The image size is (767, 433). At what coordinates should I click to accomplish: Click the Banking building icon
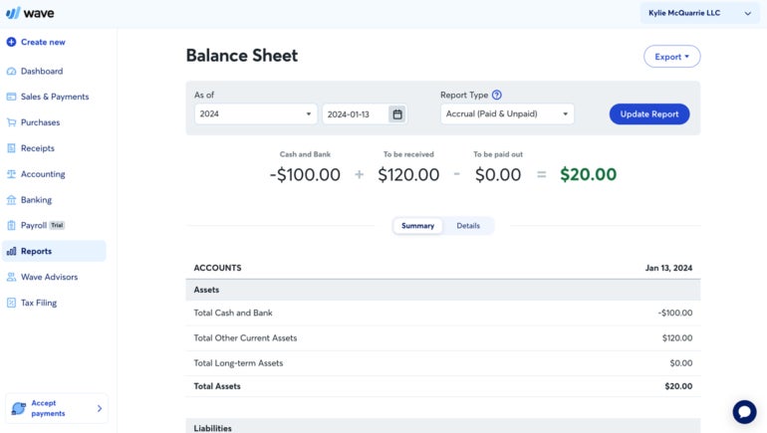[x=11, y=200]
